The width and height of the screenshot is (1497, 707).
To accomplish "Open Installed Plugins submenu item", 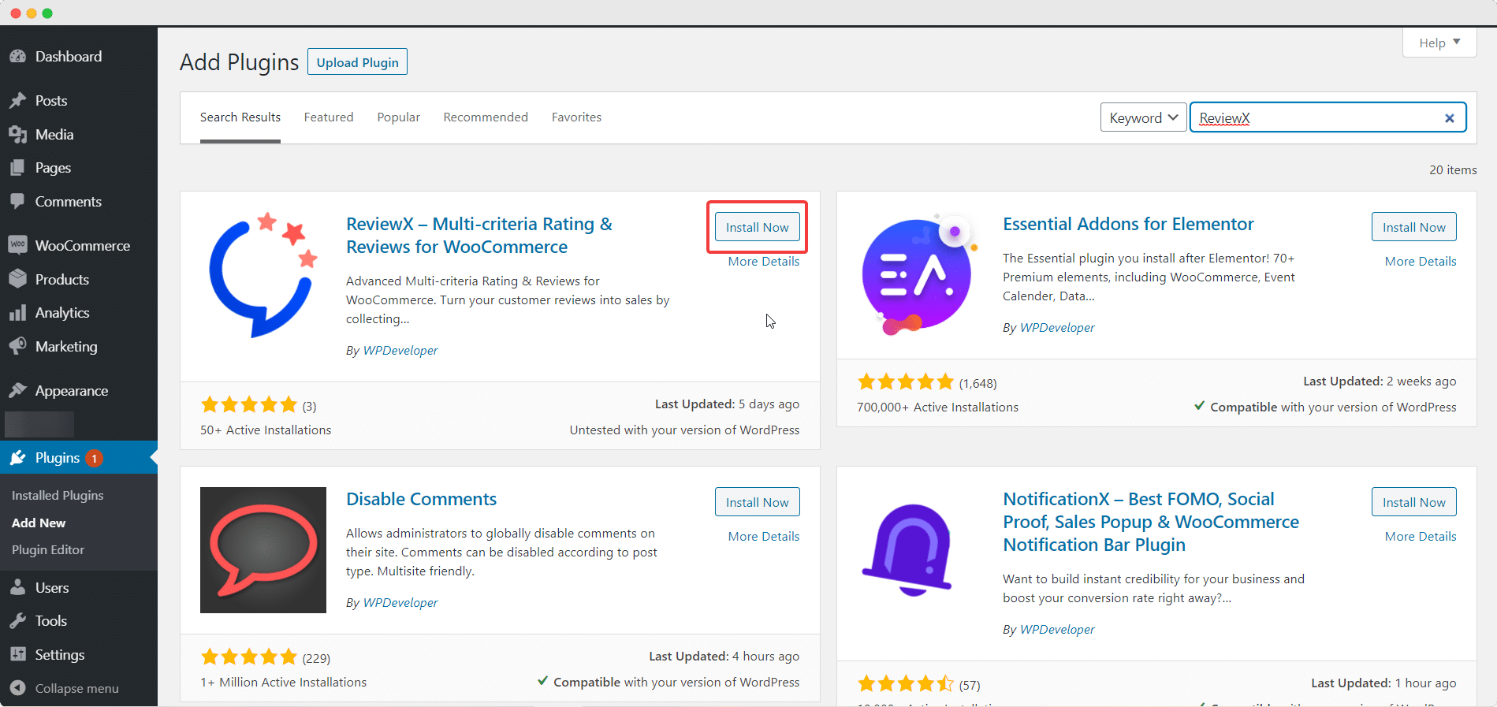I will (58, 495).
